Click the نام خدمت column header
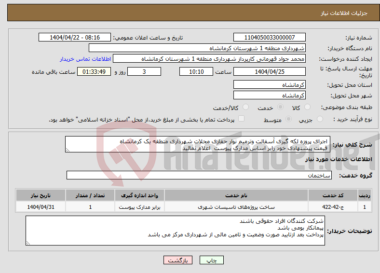Image resolution: width=380 pixels, height=273 pixels. 236,195
